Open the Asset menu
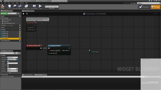161x90 pixels. click(x=9, y=3)
